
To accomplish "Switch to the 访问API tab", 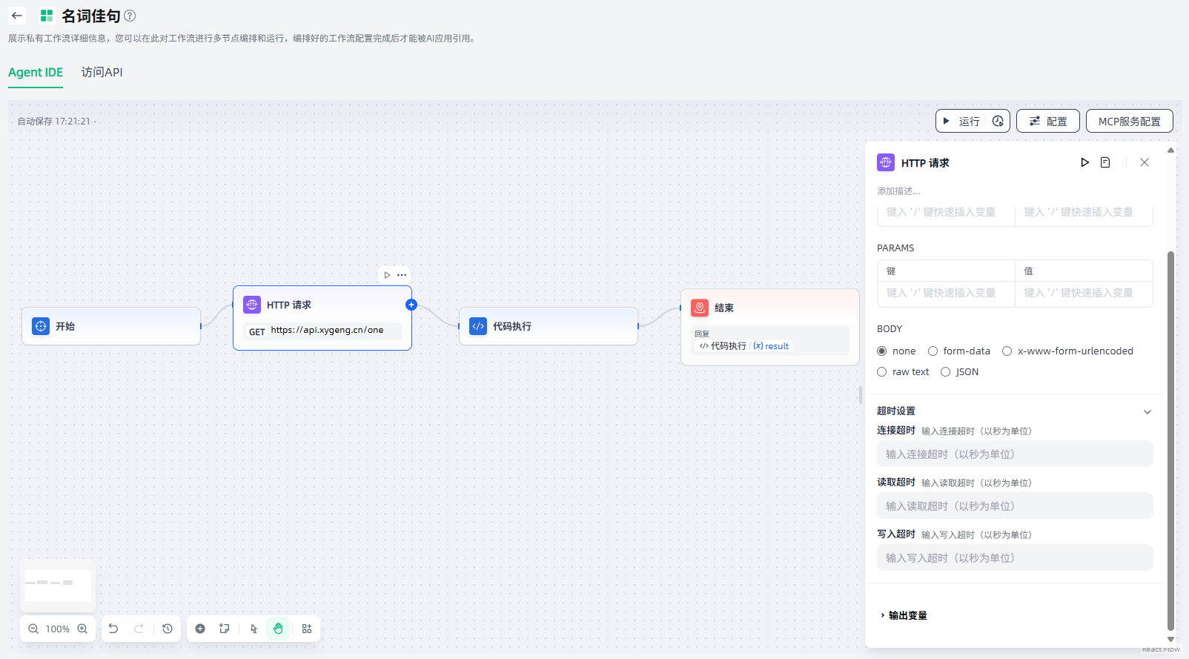I will 102,73.
